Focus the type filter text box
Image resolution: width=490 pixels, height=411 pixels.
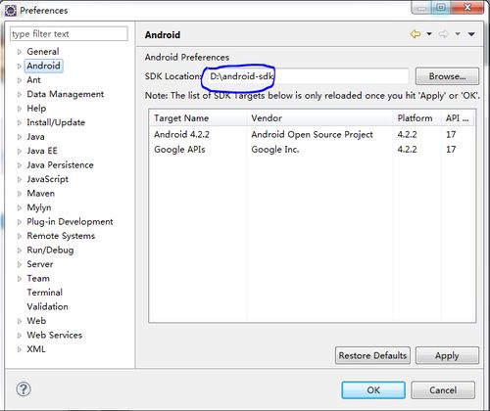point(69,34)
